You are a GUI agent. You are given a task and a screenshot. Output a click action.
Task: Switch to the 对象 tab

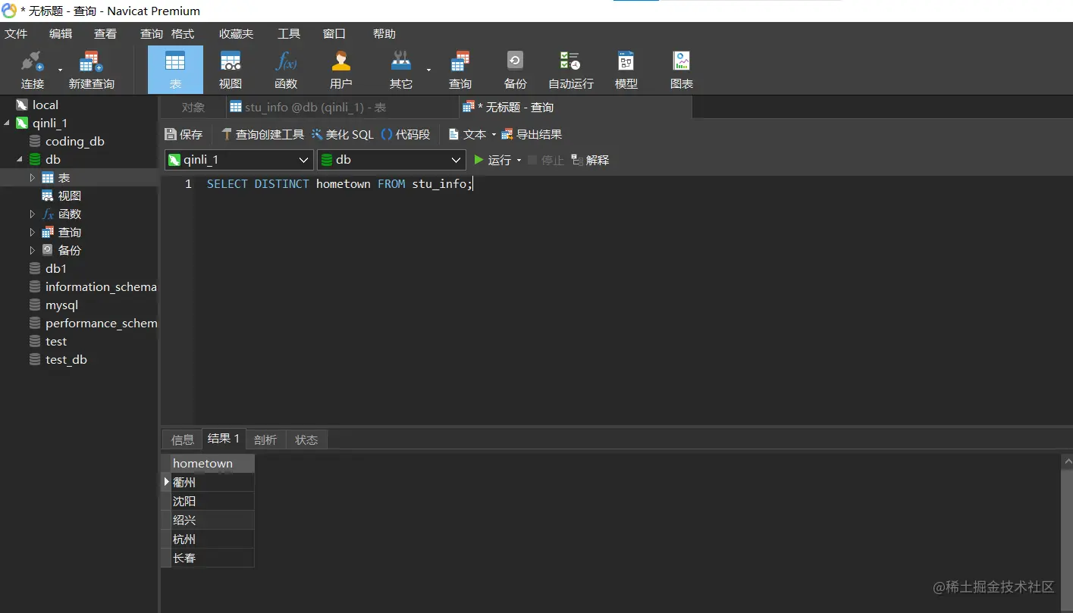(x=193, y=107)
